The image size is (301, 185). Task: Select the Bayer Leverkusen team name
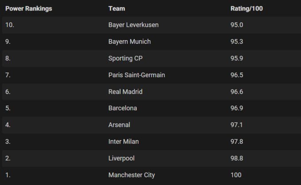click(x=133, y=25)
